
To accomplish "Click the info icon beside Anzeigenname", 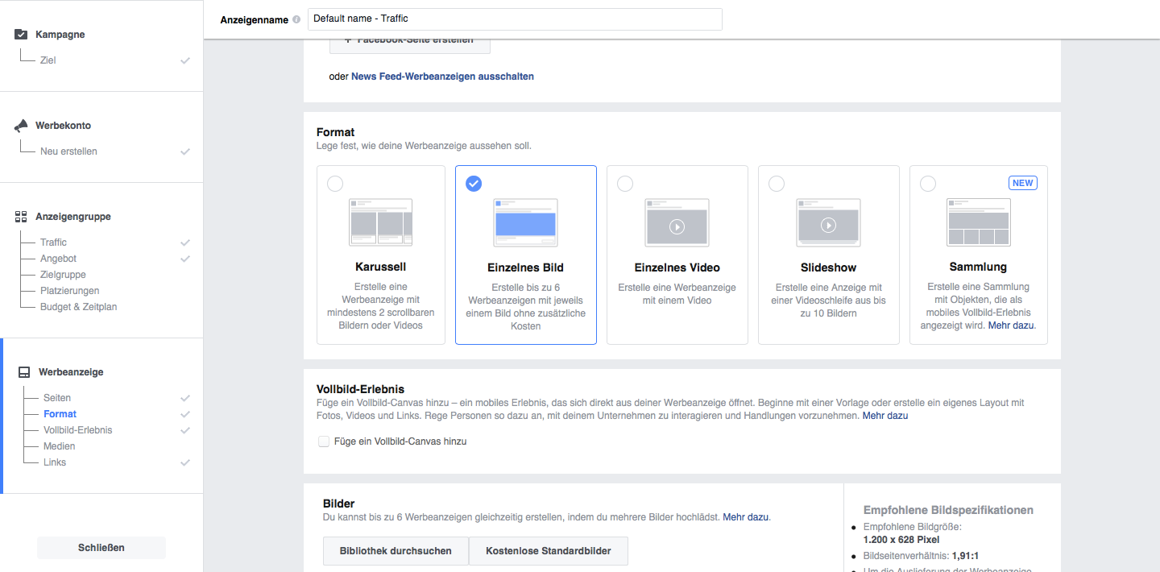I will (x=296, y=19).
